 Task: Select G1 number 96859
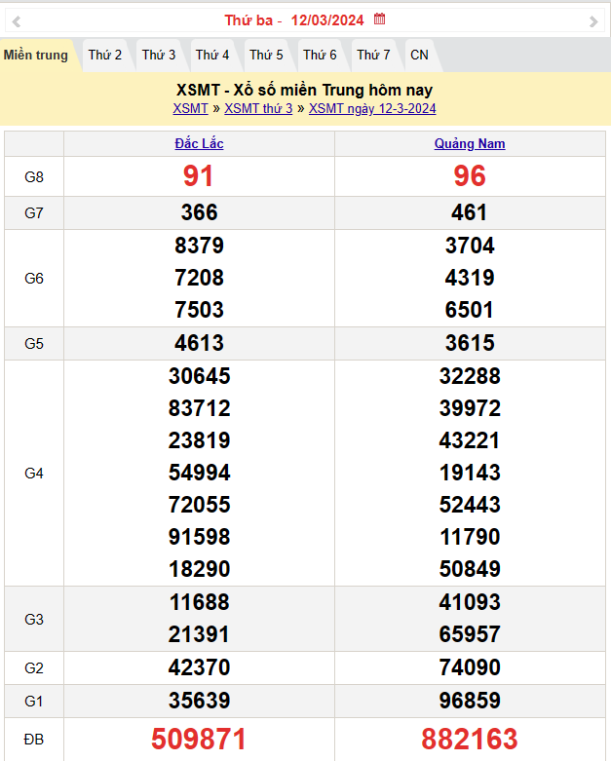tap(470, 701)
